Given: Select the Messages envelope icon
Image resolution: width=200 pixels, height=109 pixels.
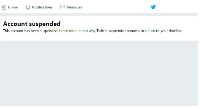Looking at the screenshot, I should (63, 7).
